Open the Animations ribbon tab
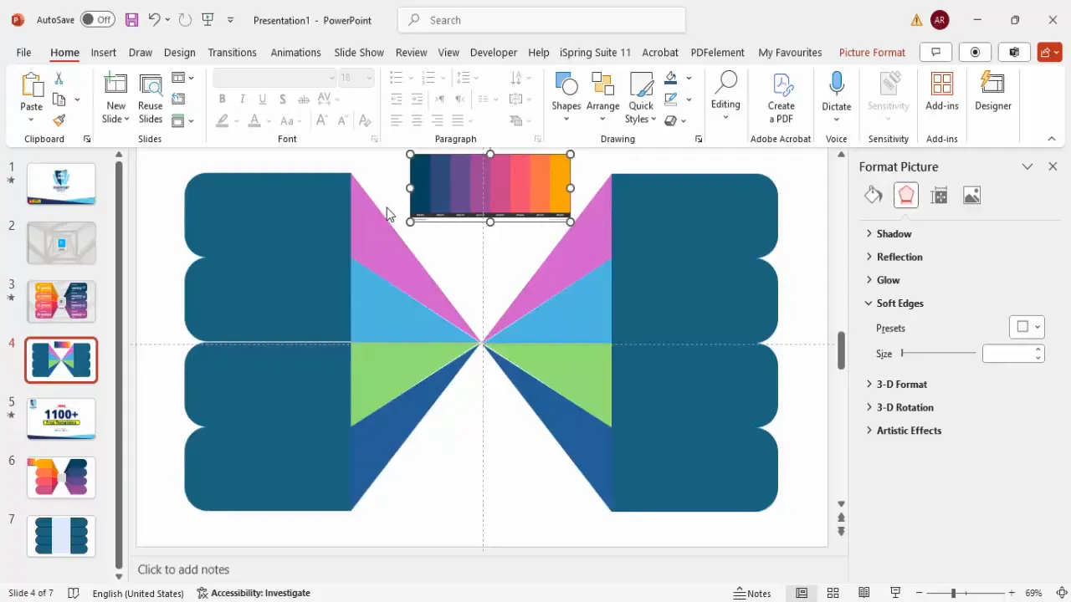The image size is (1071, 602). [295, 52]
